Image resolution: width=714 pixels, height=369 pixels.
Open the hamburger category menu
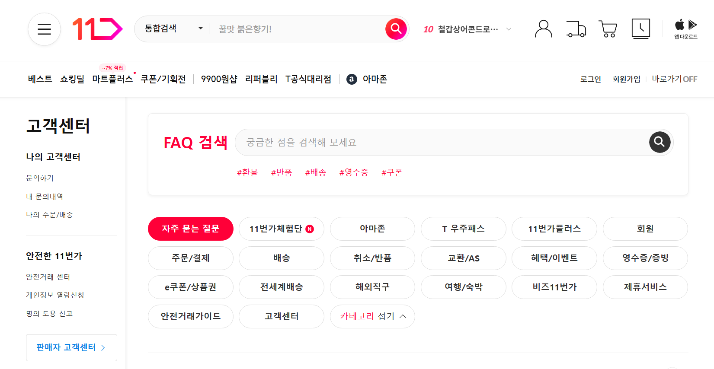pos(44,29)
